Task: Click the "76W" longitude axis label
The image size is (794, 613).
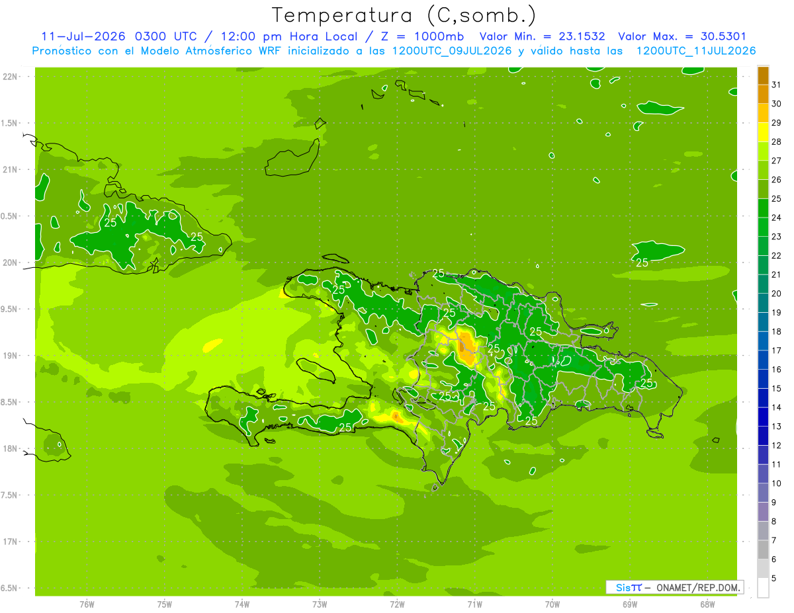Action: coord(87,604)
